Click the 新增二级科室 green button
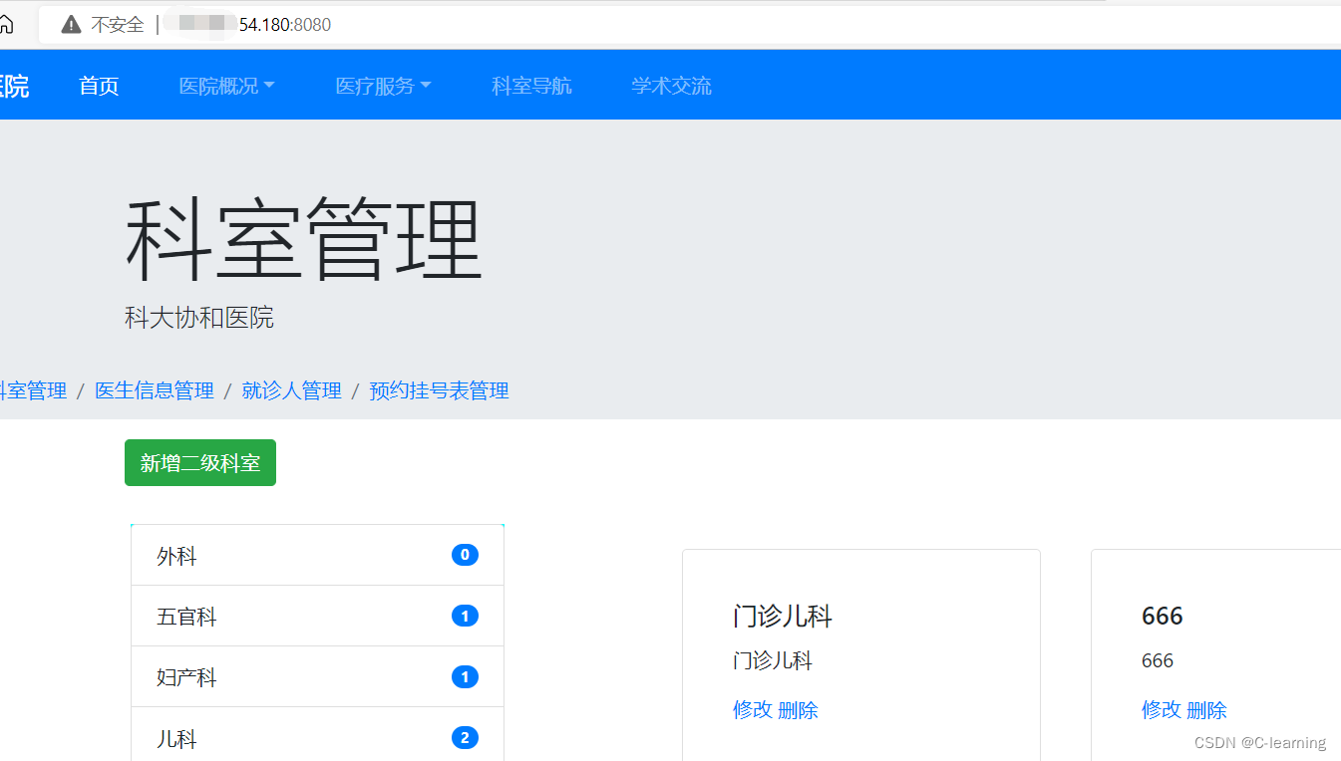This screenshot has width=1341, height=761. (x=200, y=463)
